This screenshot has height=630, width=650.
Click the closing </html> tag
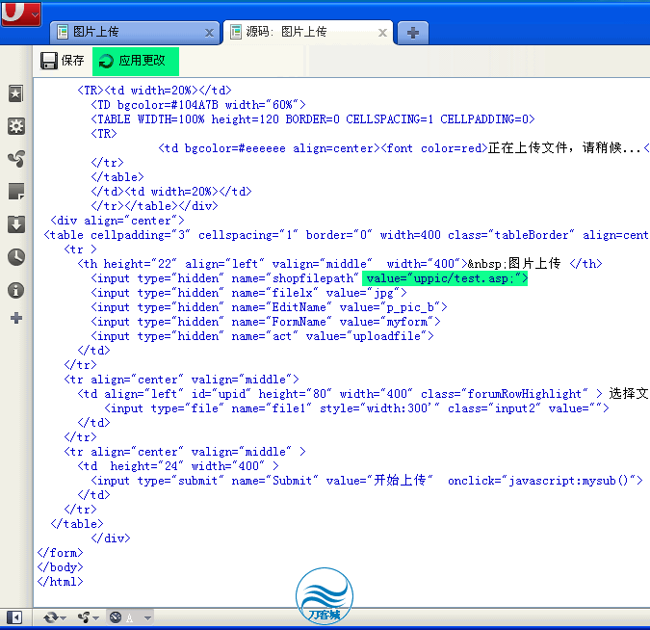point(60,582)
